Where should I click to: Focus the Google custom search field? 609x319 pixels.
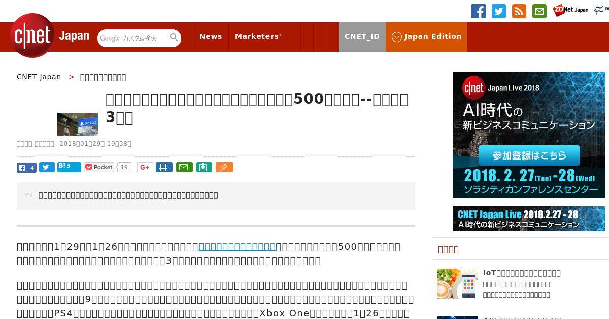tap(133, 38)
